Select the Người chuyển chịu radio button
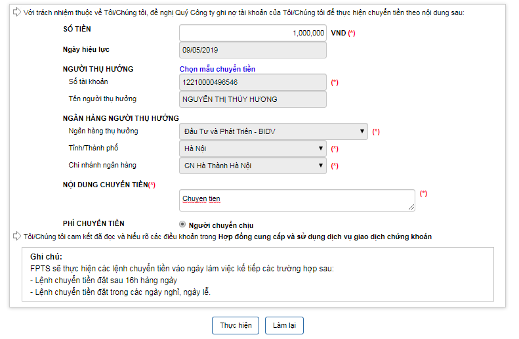 pyautogui.click(x=182, y=224)
